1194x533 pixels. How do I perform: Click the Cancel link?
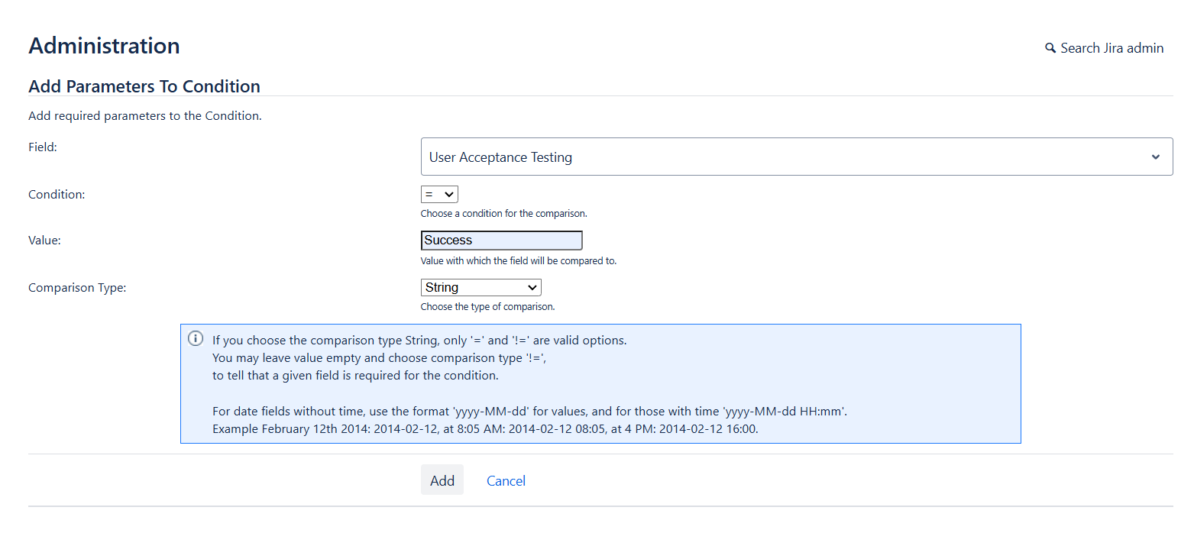pos(506,480)
